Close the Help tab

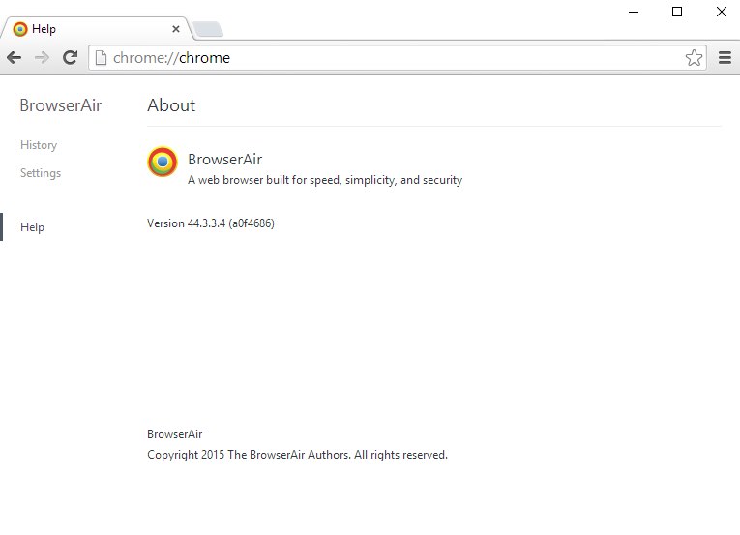click(x=175, y=29)
